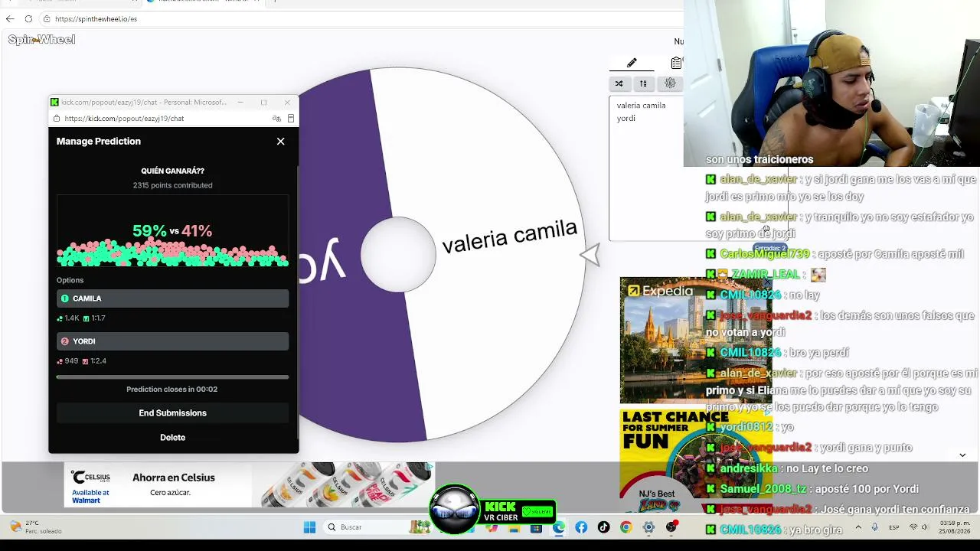The image size is (980, 551).
Task: Open the Settings gear on the taskbar
Action: (648, 527)
